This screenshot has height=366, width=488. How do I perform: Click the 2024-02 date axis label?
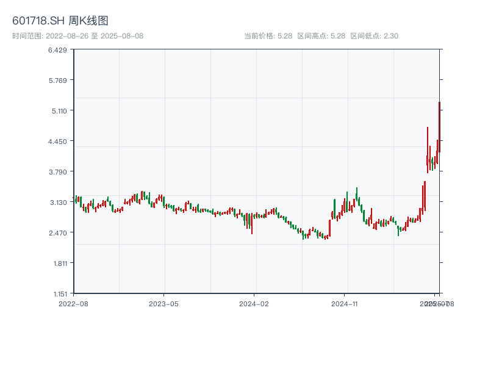(254, 303)
